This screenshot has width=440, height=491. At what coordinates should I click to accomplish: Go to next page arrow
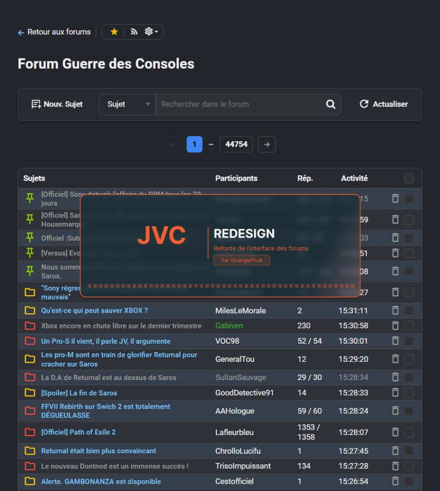[267, 144]
